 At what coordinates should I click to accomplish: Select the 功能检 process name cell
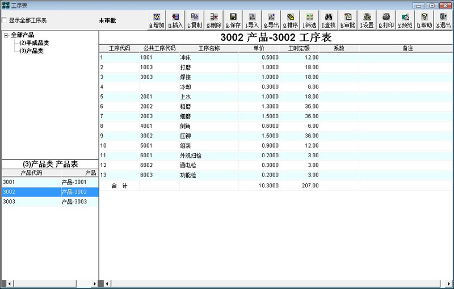(x=209, y=175)
